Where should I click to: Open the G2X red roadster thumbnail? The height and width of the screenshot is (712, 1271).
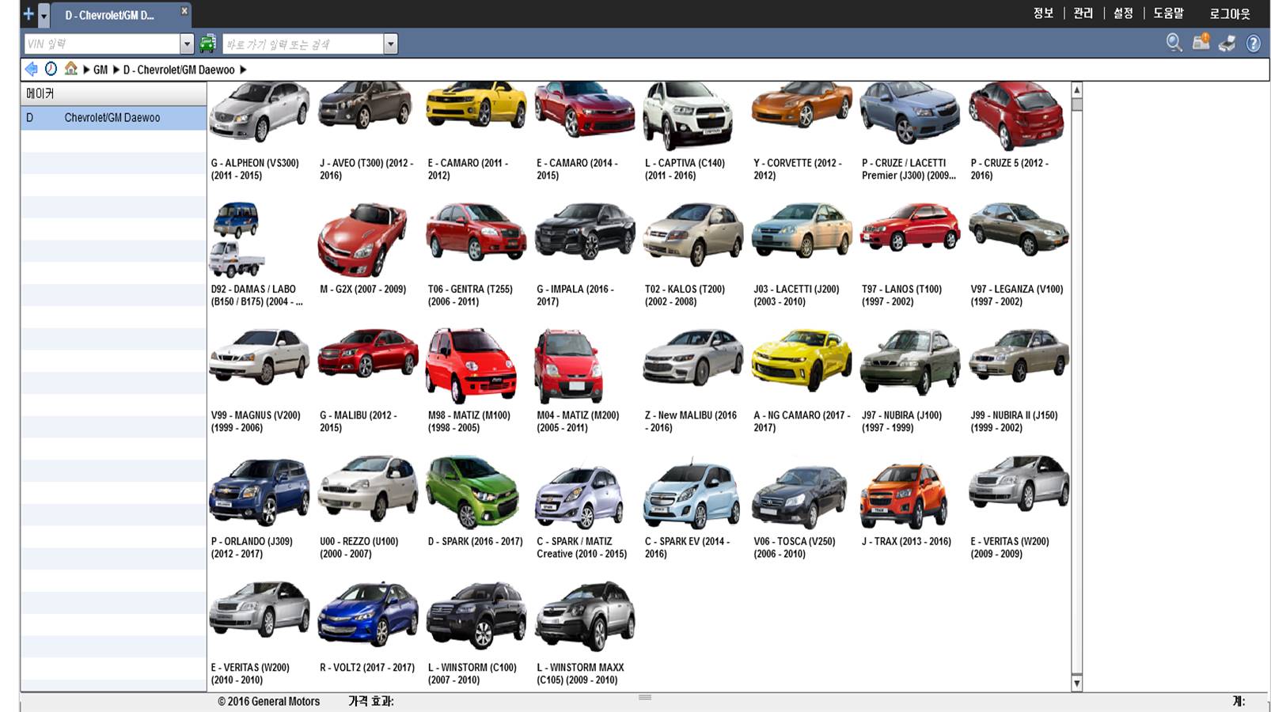tap(362, 239)
